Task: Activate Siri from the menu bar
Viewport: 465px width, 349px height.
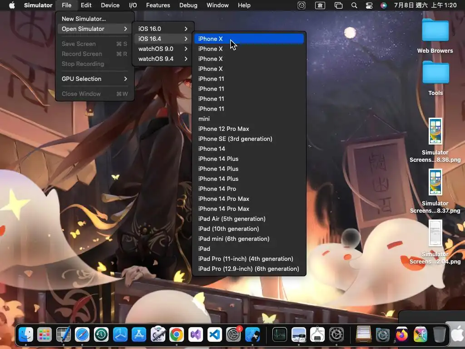Action: [383, 5]
